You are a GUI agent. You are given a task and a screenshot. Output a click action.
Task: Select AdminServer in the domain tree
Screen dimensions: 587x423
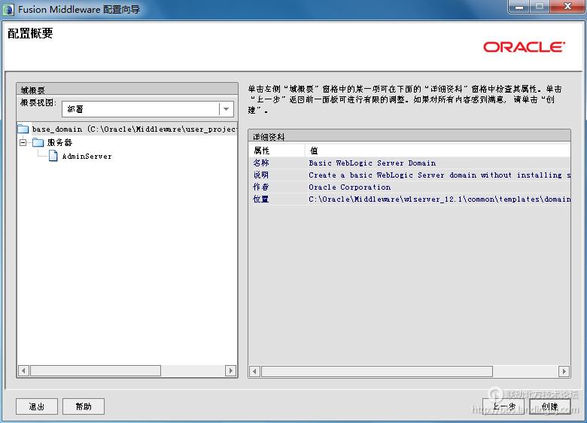87,157
